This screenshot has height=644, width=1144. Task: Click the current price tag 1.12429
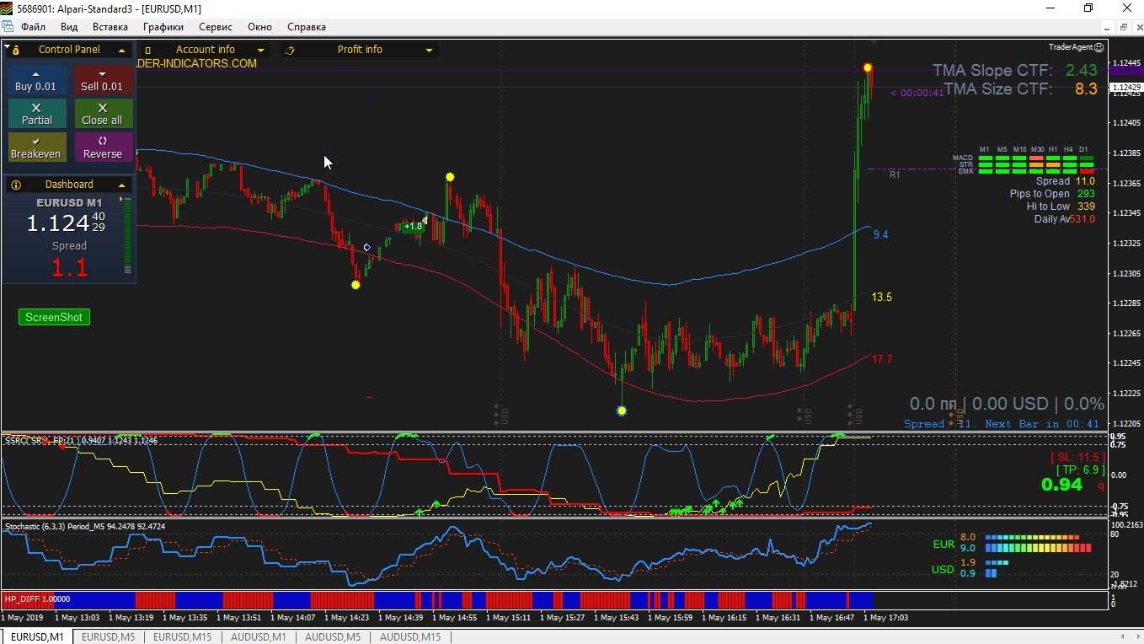[x=1126, y=88]
